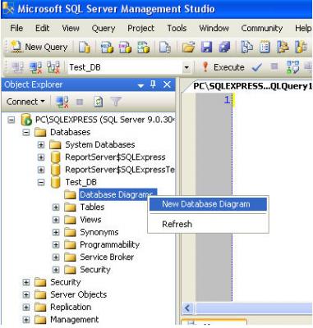
Task: Open the Registered Servers toolbar icon
Action: coord(246,47)
